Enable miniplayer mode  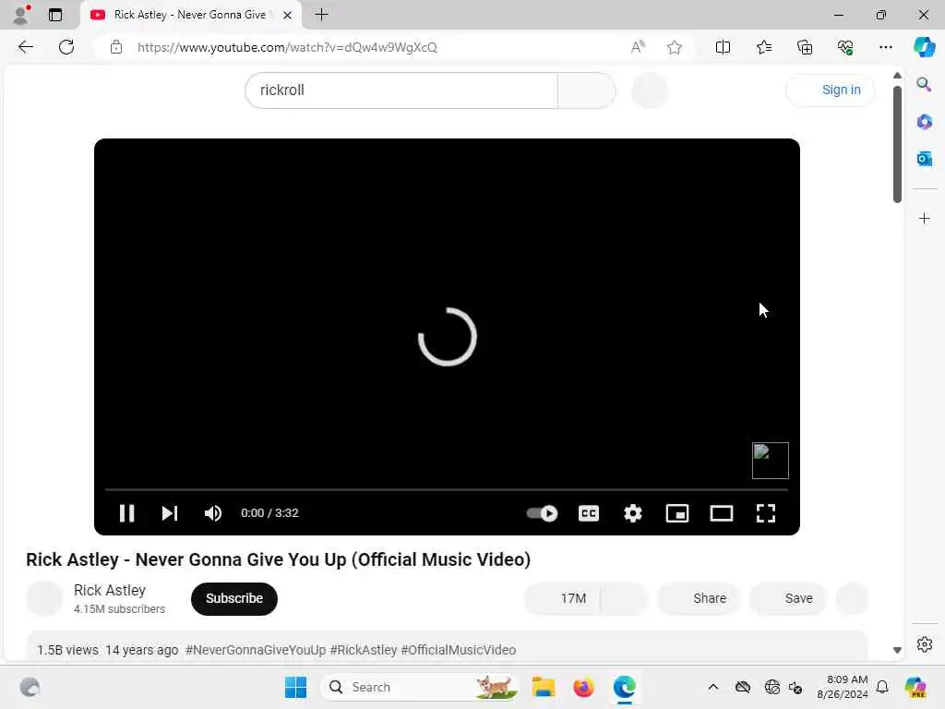[x=677, y=513]
